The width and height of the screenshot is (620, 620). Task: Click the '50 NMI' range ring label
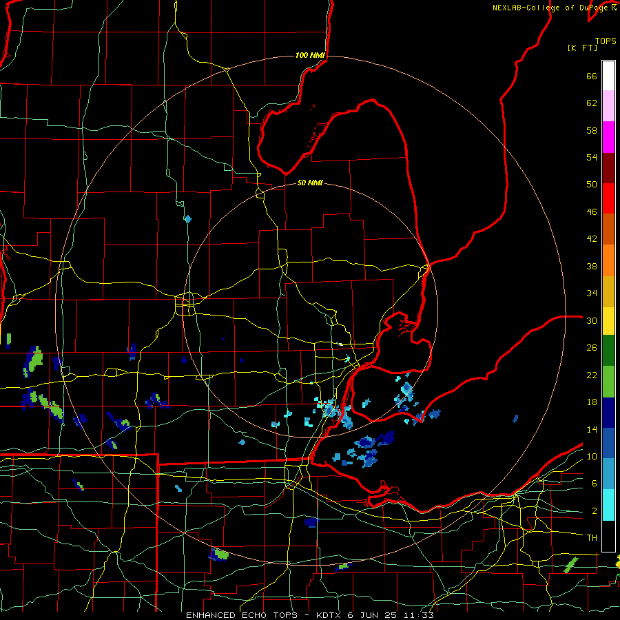(310, 183)
